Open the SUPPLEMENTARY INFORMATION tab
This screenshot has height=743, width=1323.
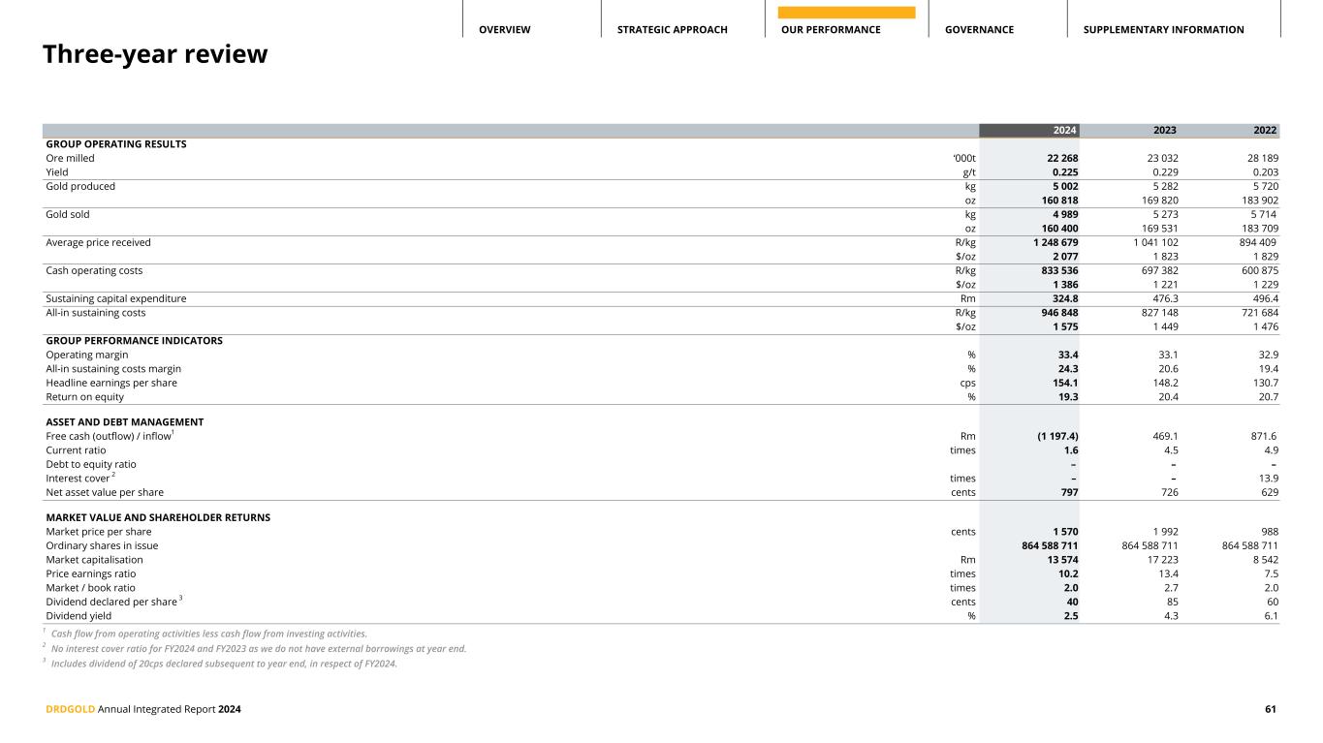point(1163,30)
